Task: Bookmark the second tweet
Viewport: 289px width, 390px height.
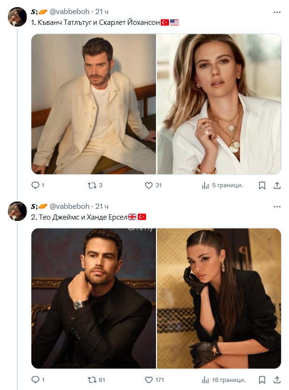Action: [262, 380]
